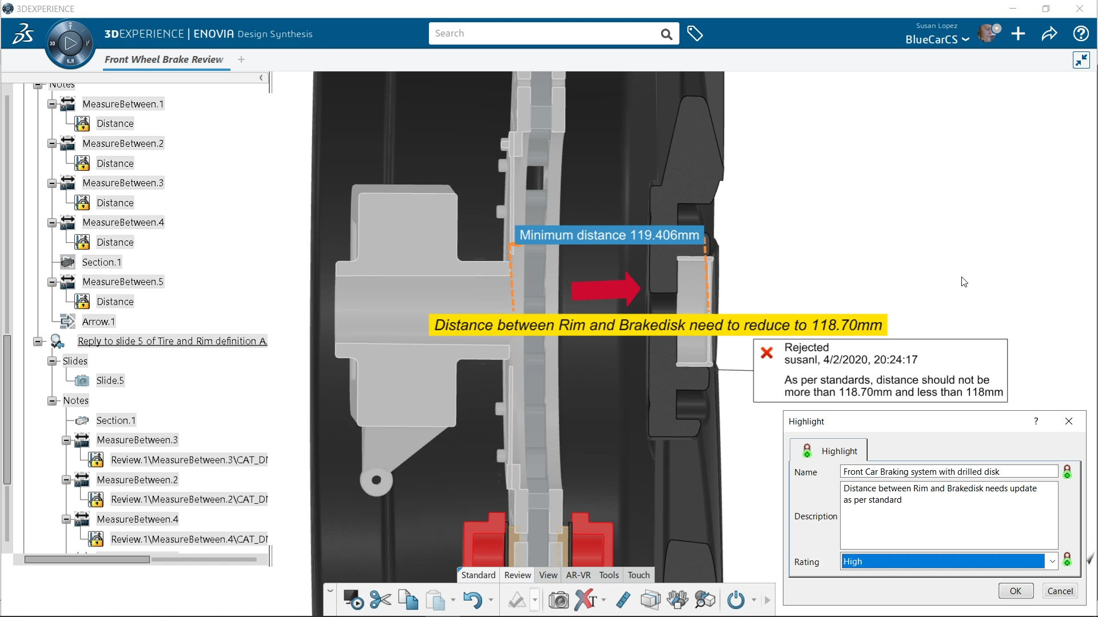Viewport: 1098px width, 617px height.
Task: Click the top Search input field
Action: pos(543,34)
